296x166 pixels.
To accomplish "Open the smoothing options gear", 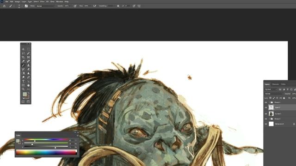I will pos(118,6).
